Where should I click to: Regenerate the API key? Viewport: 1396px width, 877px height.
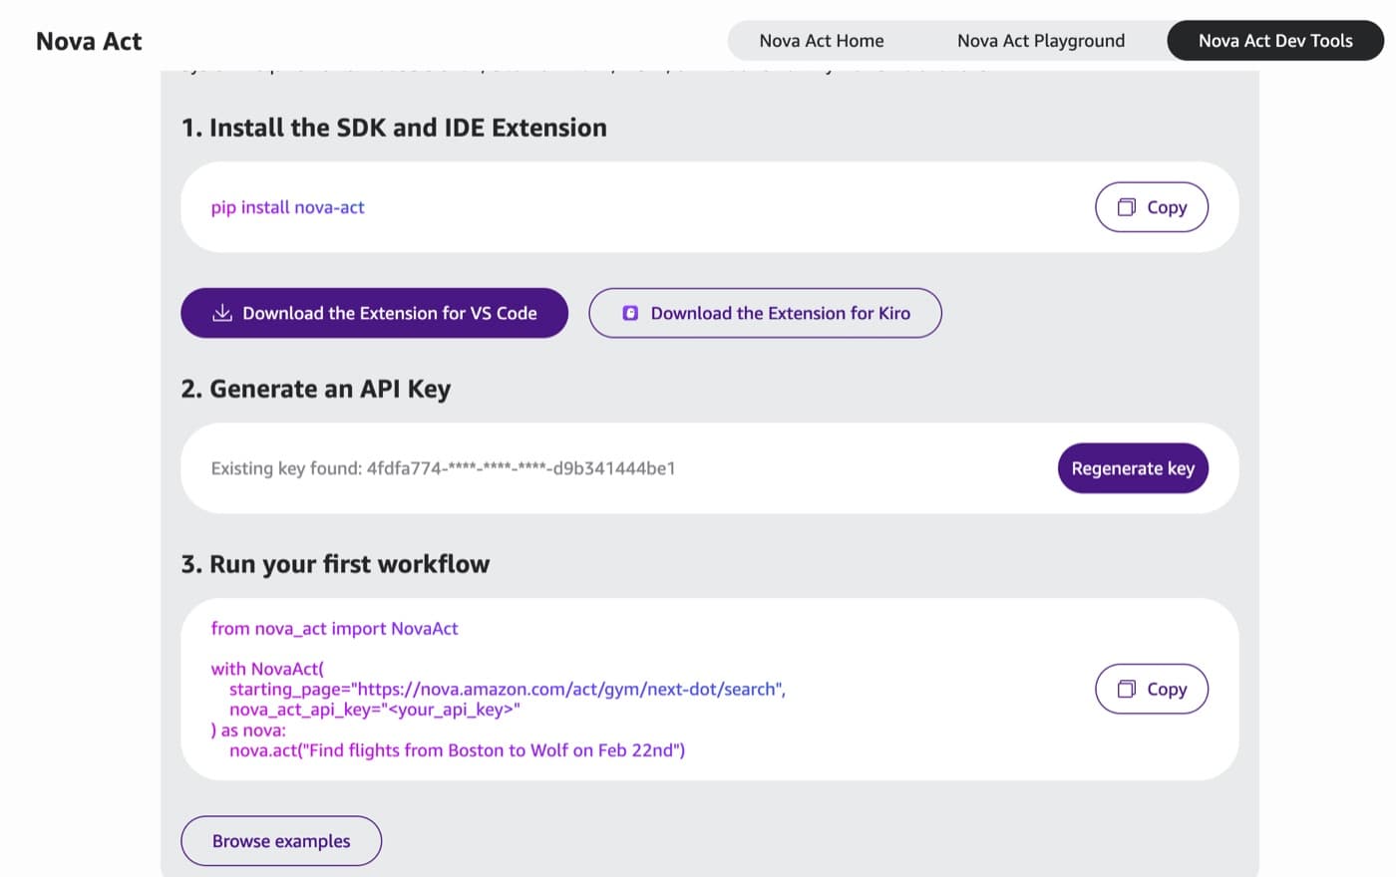[1133, 468]
